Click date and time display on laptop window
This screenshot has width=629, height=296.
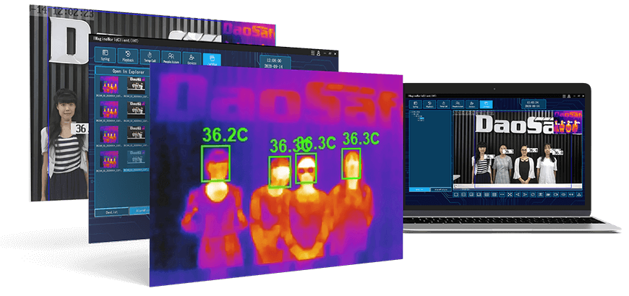[534, 104]
